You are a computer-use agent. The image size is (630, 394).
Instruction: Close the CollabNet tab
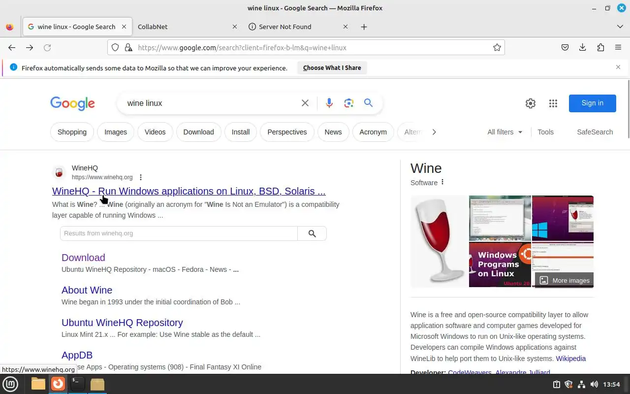point(234,27)
